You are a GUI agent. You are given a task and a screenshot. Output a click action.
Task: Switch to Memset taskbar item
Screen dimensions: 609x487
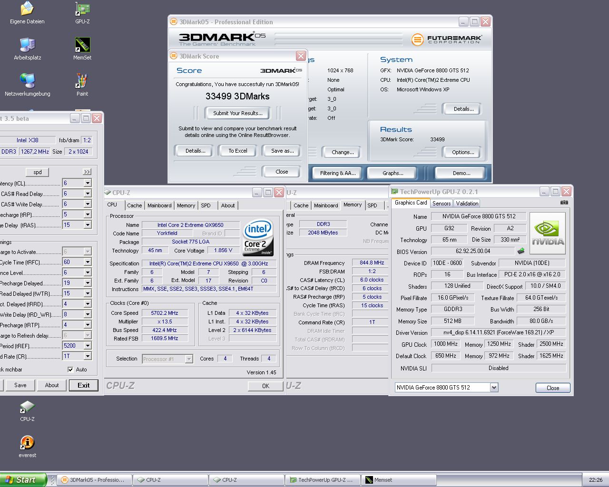click(x=399, y=480)
